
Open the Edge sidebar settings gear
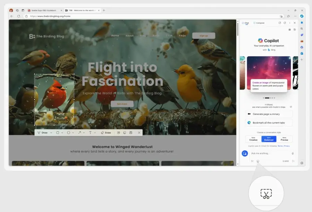pos(302,163)
